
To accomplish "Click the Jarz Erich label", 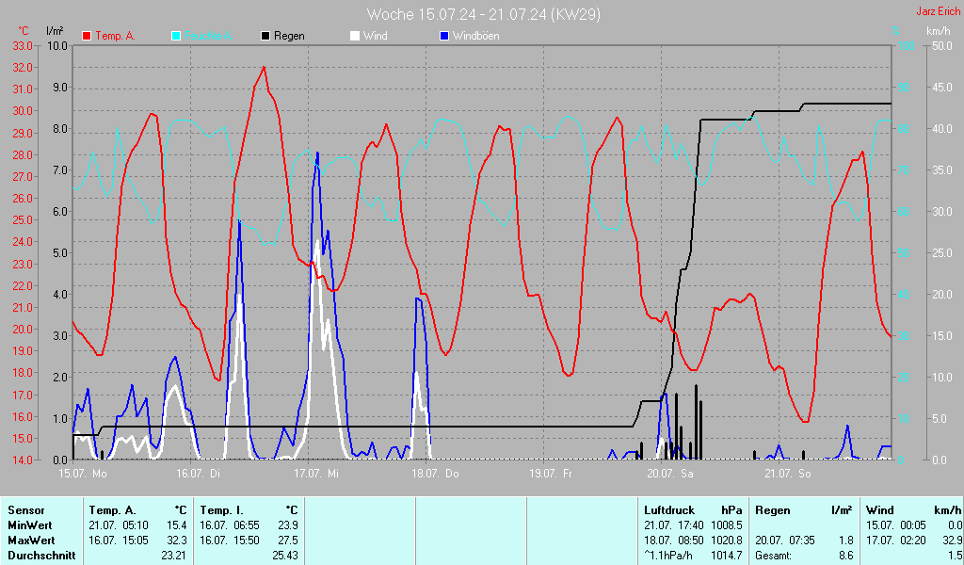I will [938, 11].
